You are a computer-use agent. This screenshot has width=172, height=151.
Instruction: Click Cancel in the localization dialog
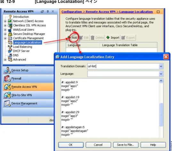[98, 145]
